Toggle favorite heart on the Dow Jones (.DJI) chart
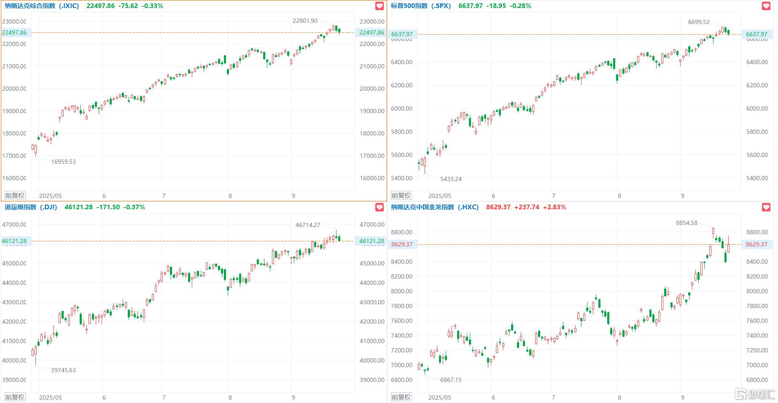Screen dimensions: 778x403 tap(380, 207)
